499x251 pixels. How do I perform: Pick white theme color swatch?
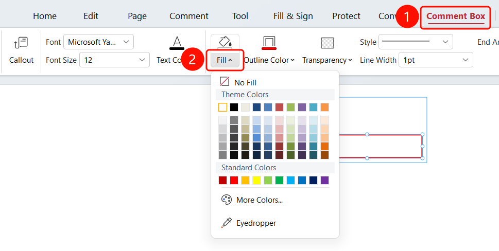[x=223, y=107]
